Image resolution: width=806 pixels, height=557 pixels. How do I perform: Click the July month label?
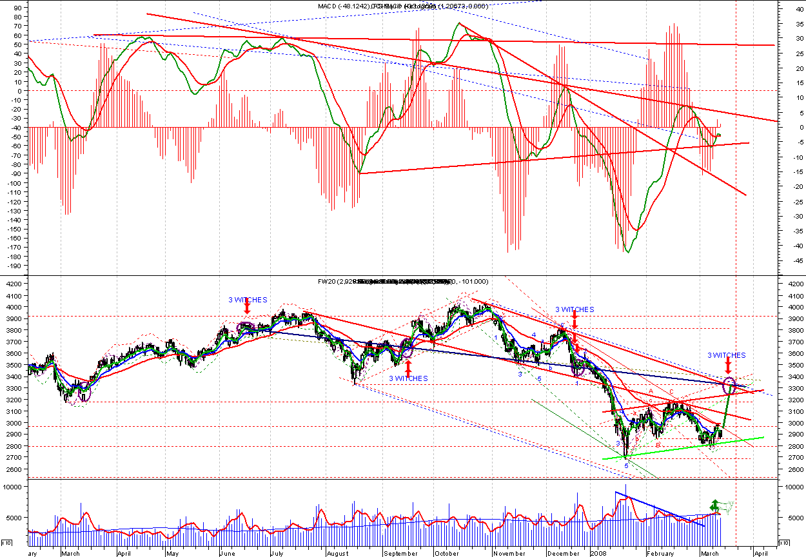click(278, 553)
